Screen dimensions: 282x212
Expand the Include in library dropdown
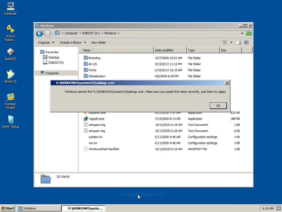pyautogui.click(x=73, y=43)
